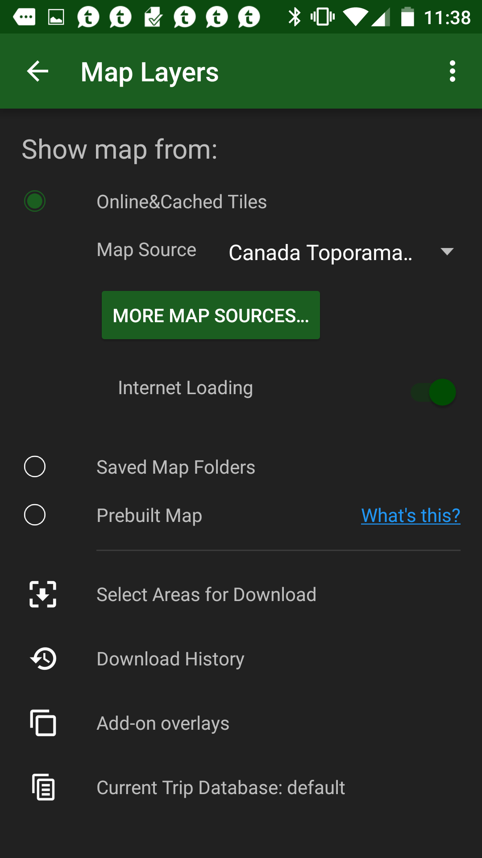Select the Prebuilt Map radio button
The image size is (482, 858).
point(35,515)
